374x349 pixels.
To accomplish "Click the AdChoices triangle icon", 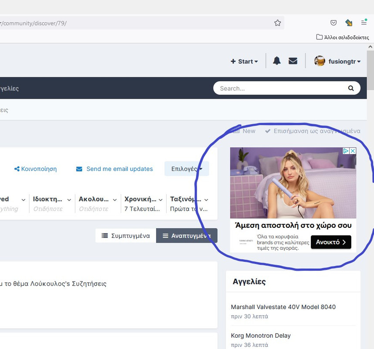I will (x=346, y=151).
